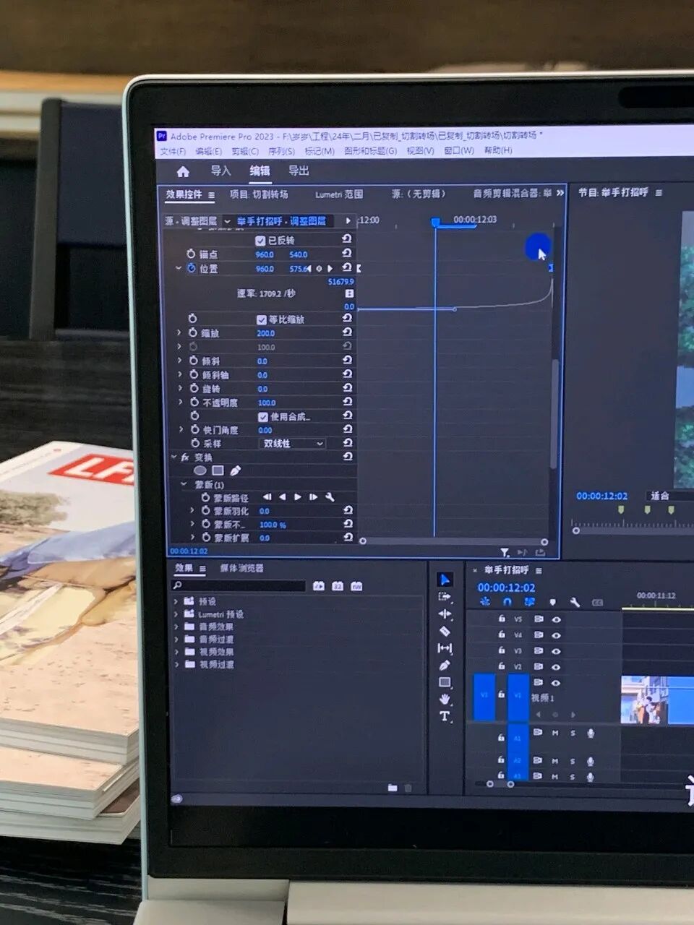Select the Pen tool in the tools panel
The height and width of the screenshot is (925, 694).
(x=444, y=665)
